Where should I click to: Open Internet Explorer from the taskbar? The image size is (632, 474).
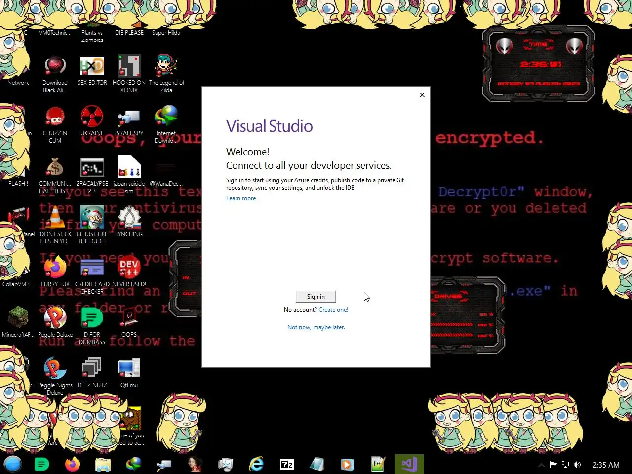256,464
